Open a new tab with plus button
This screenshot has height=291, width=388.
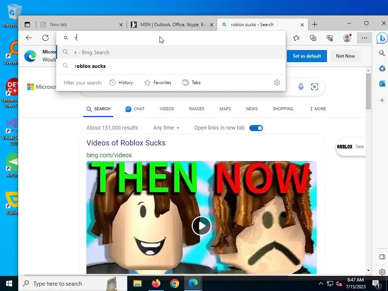[x=314, y=25]
